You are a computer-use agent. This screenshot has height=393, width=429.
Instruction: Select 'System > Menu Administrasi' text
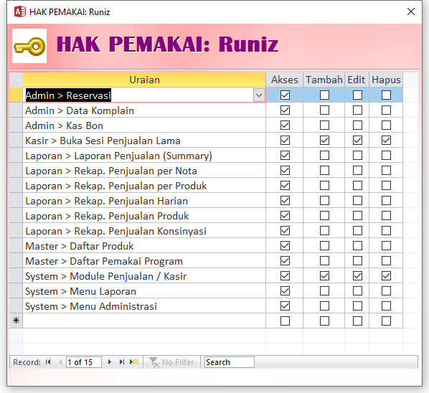pos(91,306)
